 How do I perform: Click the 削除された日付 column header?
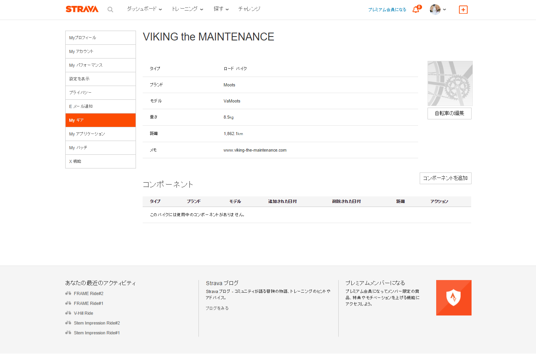pyautogui.click(x=346, y=201)
